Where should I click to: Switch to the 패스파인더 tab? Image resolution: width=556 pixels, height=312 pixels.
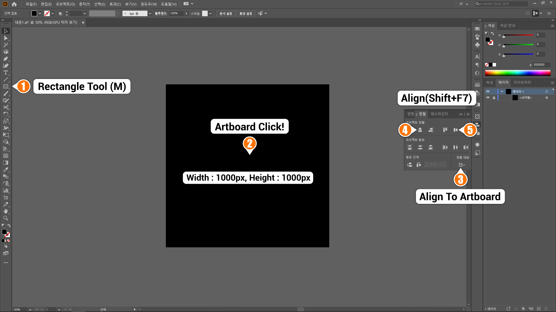coord(439,114)
